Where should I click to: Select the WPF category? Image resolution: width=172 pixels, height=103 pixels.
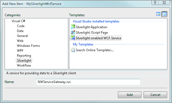click(20, 51)
